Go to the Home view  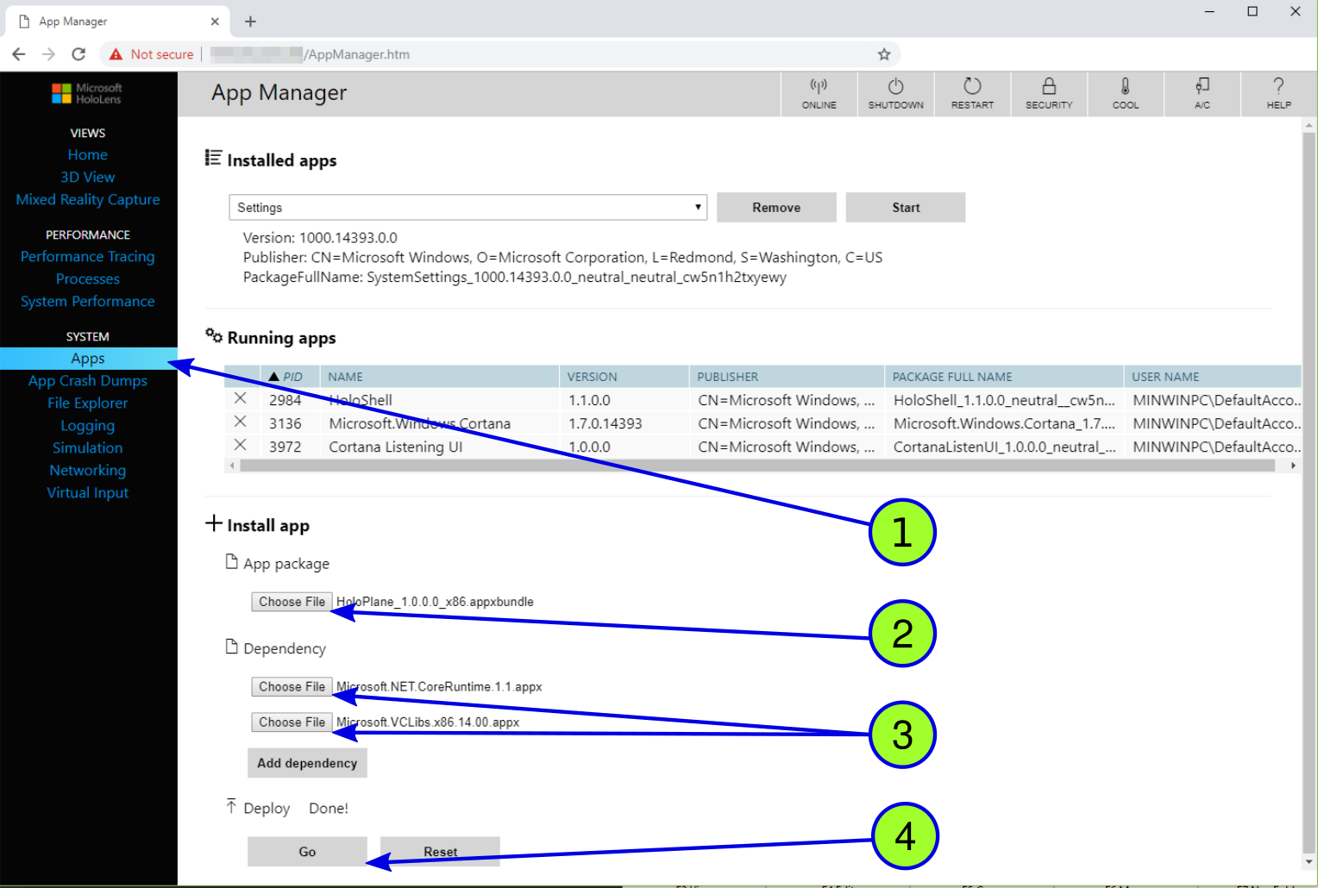click(88, 155)
